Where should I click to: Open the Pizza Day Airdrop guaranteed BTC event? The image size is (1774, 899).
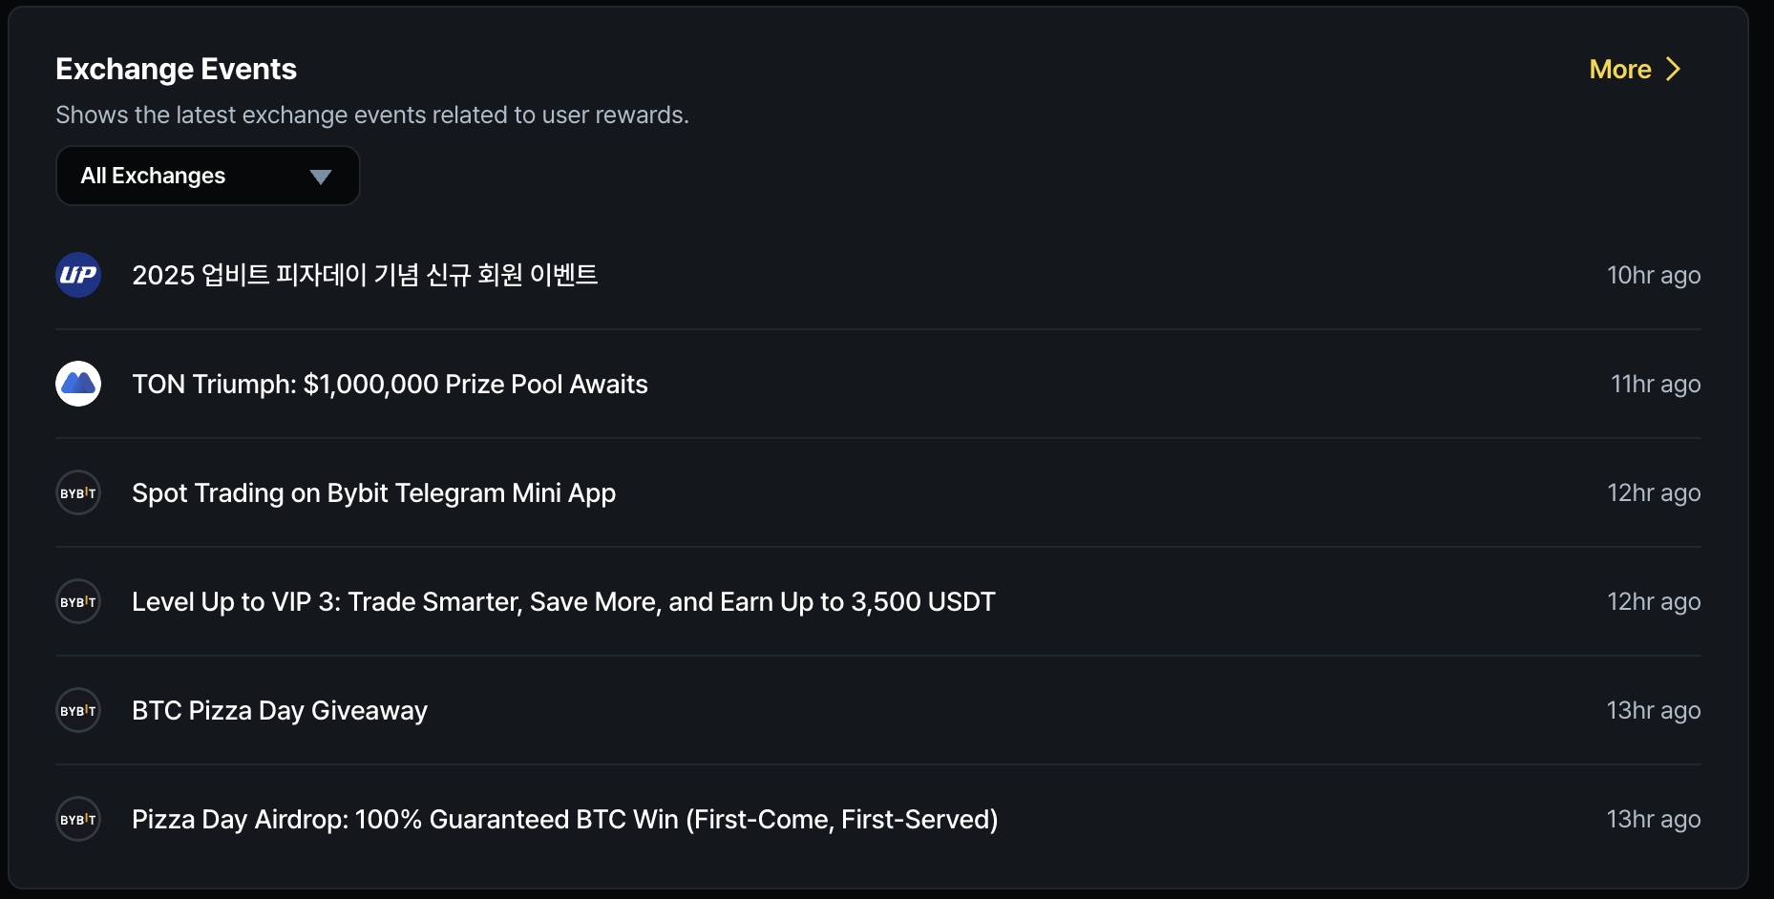pyautogui.click(x=564, y=819)
